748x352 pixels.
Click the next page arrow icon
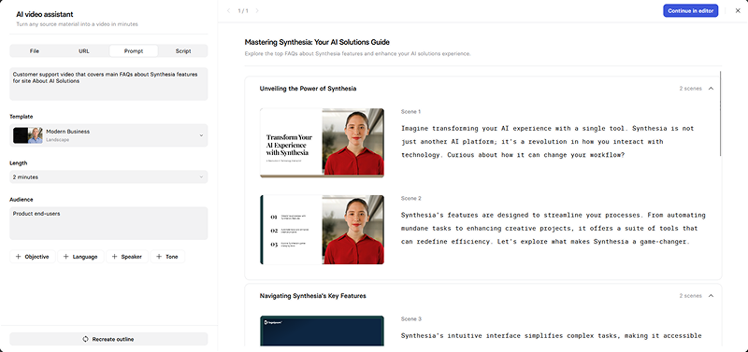point(258,10)
